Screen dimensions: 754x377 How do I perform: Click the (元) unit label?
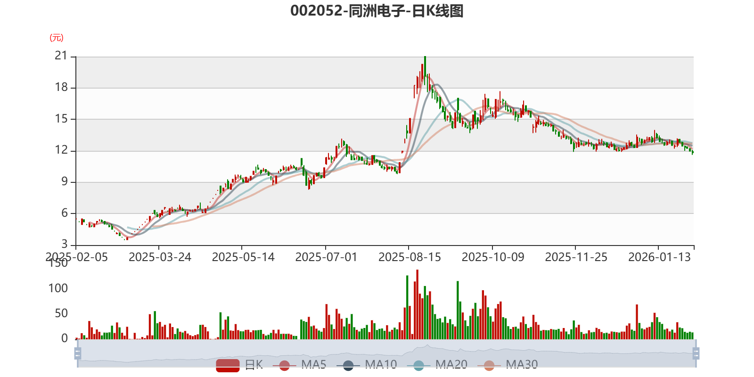pos(57,38)
